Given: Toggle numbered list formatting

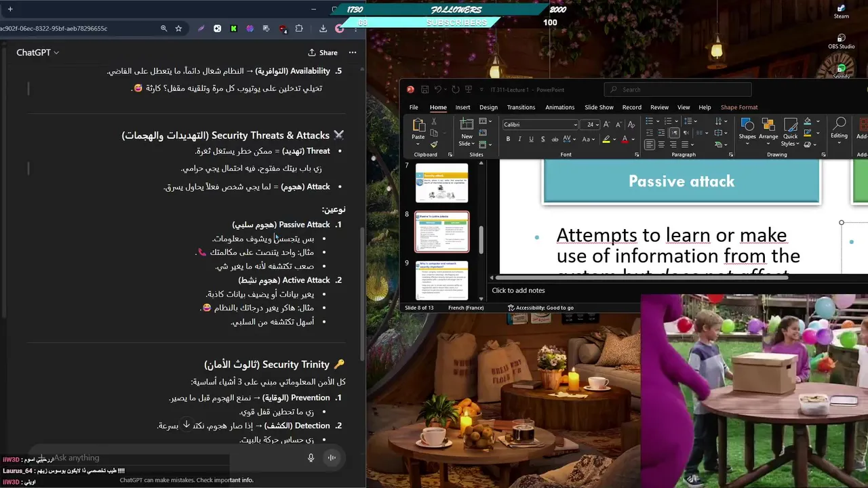Looking at the screenshot, I should (667, 121).
